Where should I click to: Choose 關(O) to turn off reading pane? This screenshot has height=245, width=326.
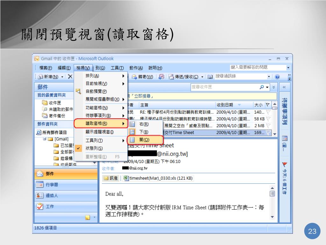tap(145, 140)
